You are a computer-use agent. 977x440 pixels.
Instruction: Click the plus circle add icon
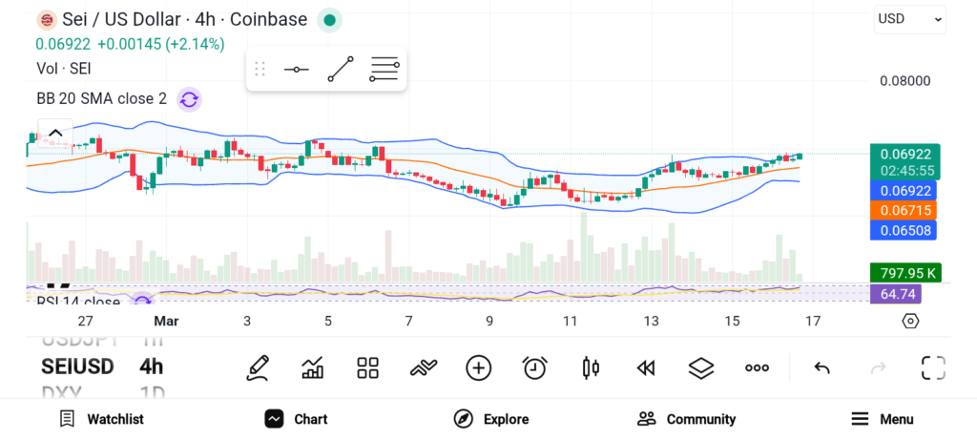click(478, 367)
